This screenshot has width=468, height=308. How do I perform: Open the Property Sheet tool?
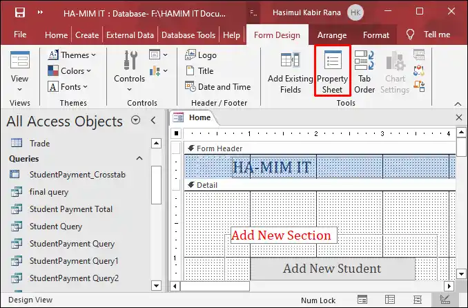[332, 71]
